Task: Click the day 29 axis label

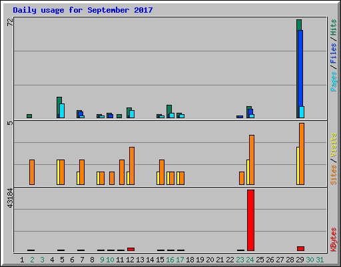Action: click(x=300, y=260)
